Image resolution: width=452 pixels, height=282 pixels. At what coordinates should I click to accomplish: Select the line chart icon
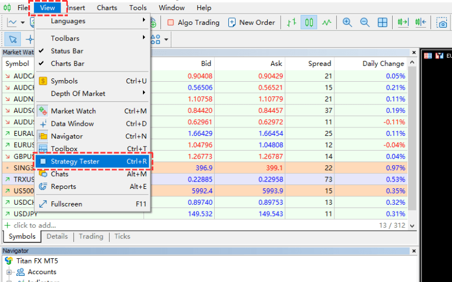(327, 23)
